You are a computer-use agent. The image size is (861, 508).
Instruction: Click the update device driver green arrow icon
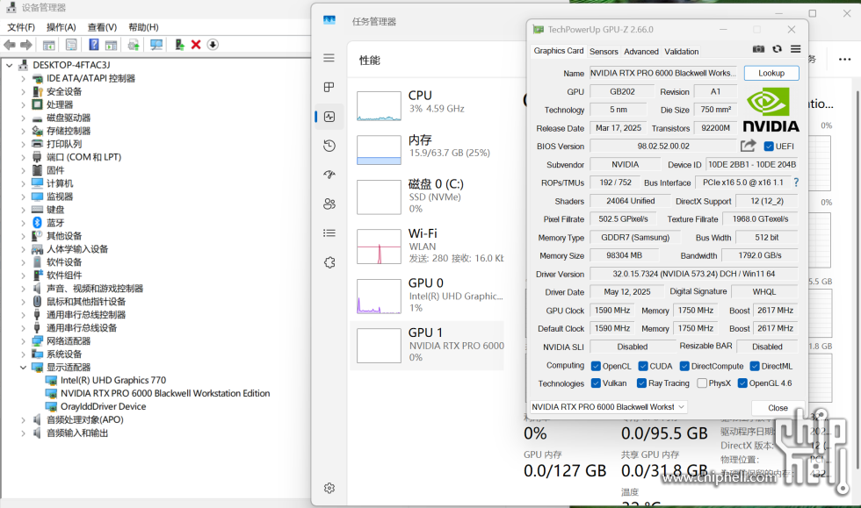(179, 45)
